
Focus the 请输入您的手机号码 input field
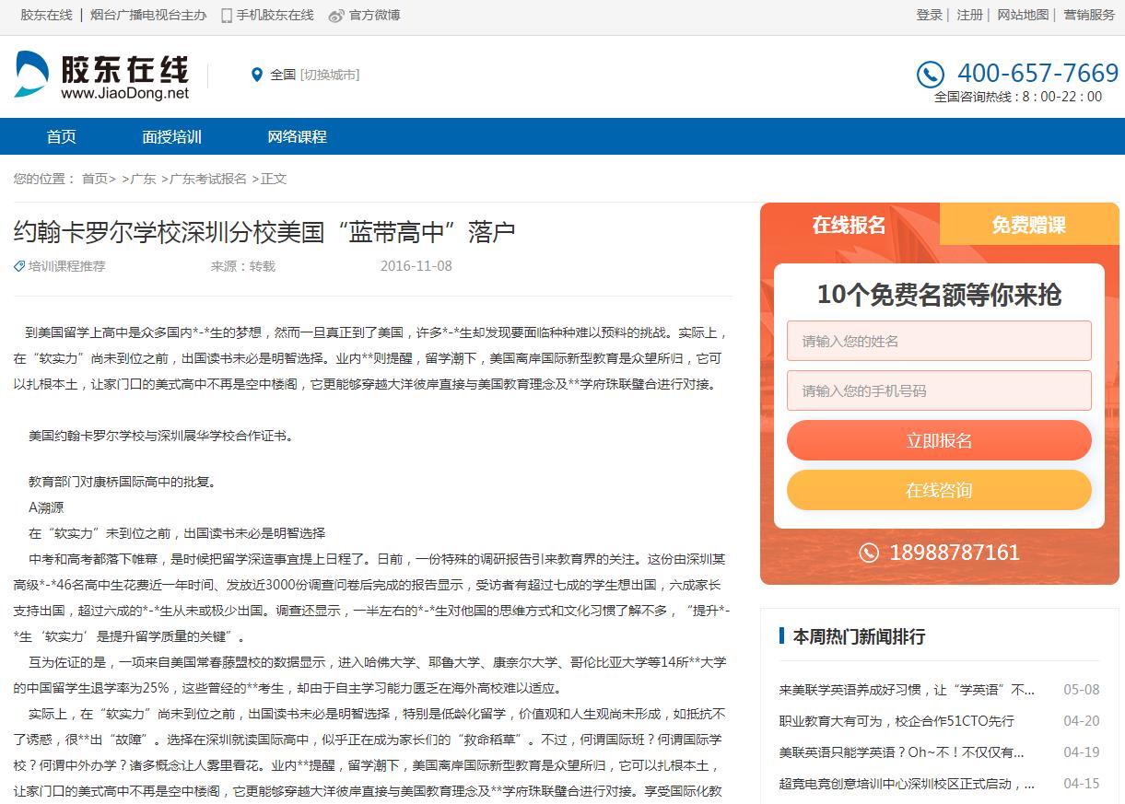[939, 390]
